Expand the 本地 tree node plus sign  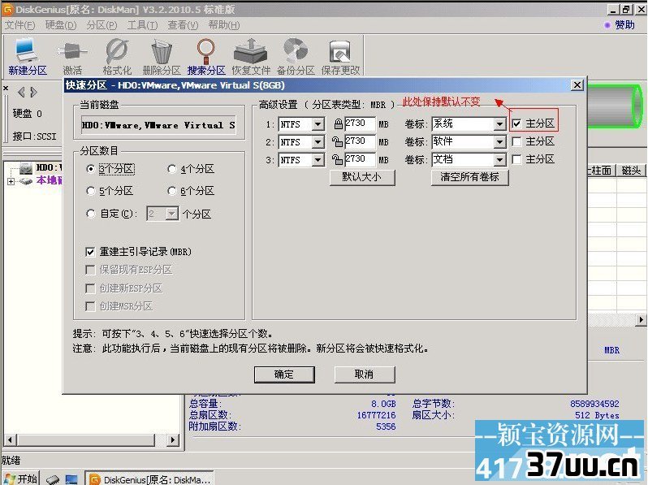coord(11,181)
